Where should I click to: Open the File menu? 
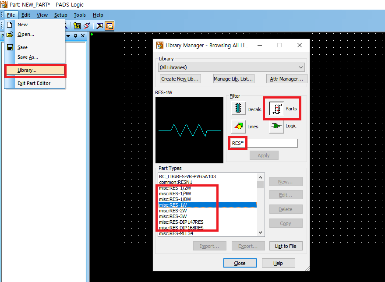11,15
